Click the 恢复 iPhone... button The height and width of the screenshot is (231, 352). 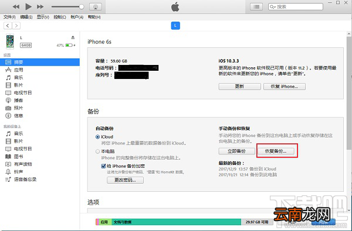click(284, 87)
